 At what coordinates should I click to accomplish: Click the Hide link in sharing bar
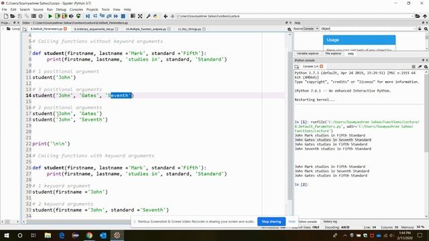click(x=292, y=222)
